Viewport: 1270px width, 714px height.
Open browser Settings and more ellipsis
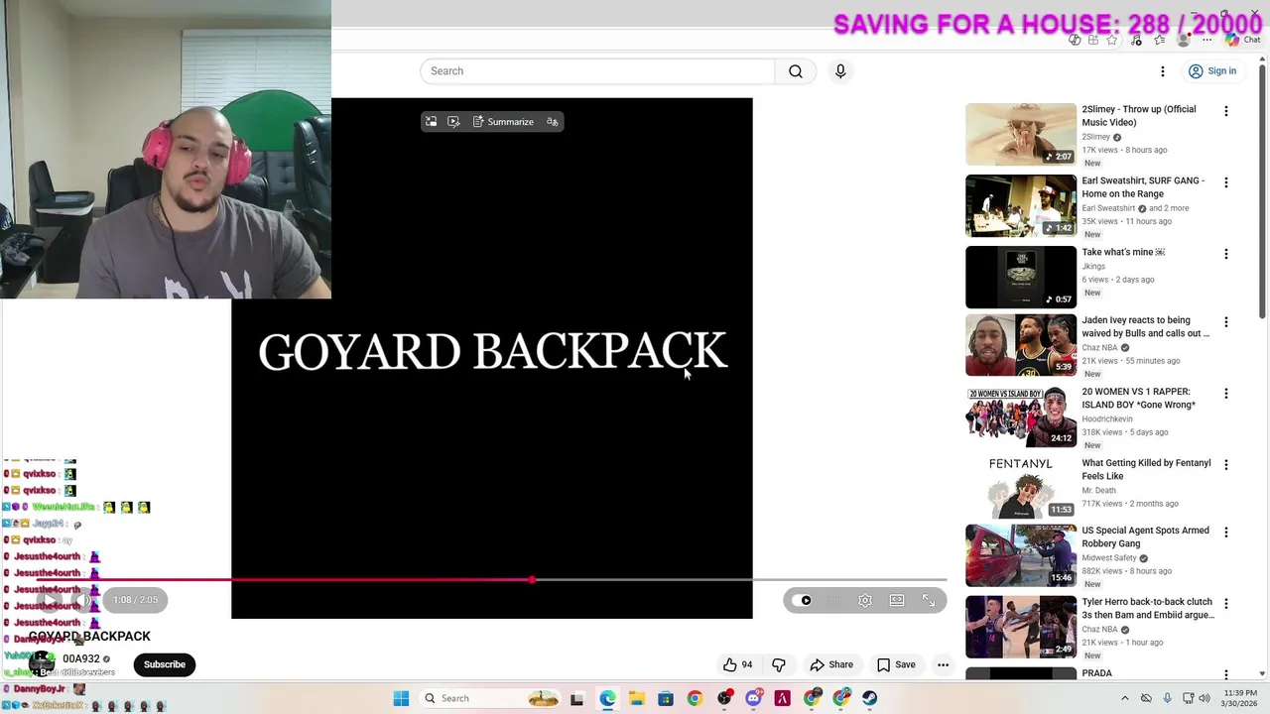[x=1207, y=41]
